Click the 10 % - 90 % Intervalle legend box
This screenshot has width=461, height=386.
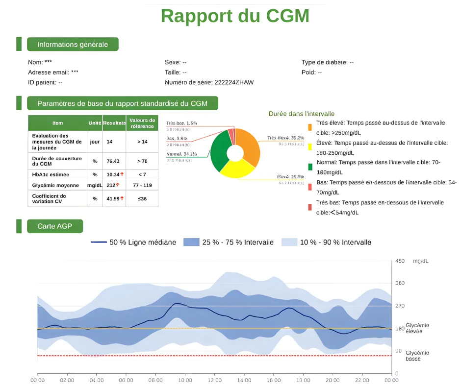289,242
